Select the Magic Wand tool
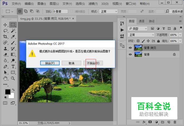184x126 pixels. pos(13,31)
